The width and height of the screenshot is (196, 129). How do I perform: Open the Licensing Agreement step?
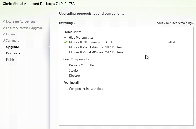tap(21, 22)
